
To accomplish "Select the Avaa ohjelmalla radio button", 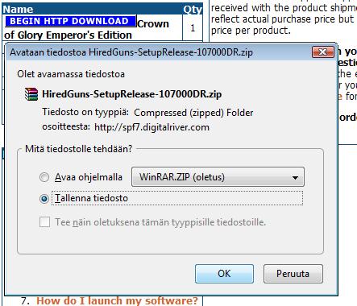I will [x=44, y=177].
